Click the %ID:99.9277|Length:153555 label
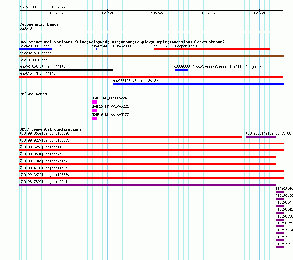 tap(44, 140)
